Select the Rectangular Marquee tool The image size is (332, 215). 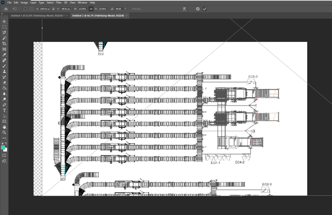coord(4,27)
